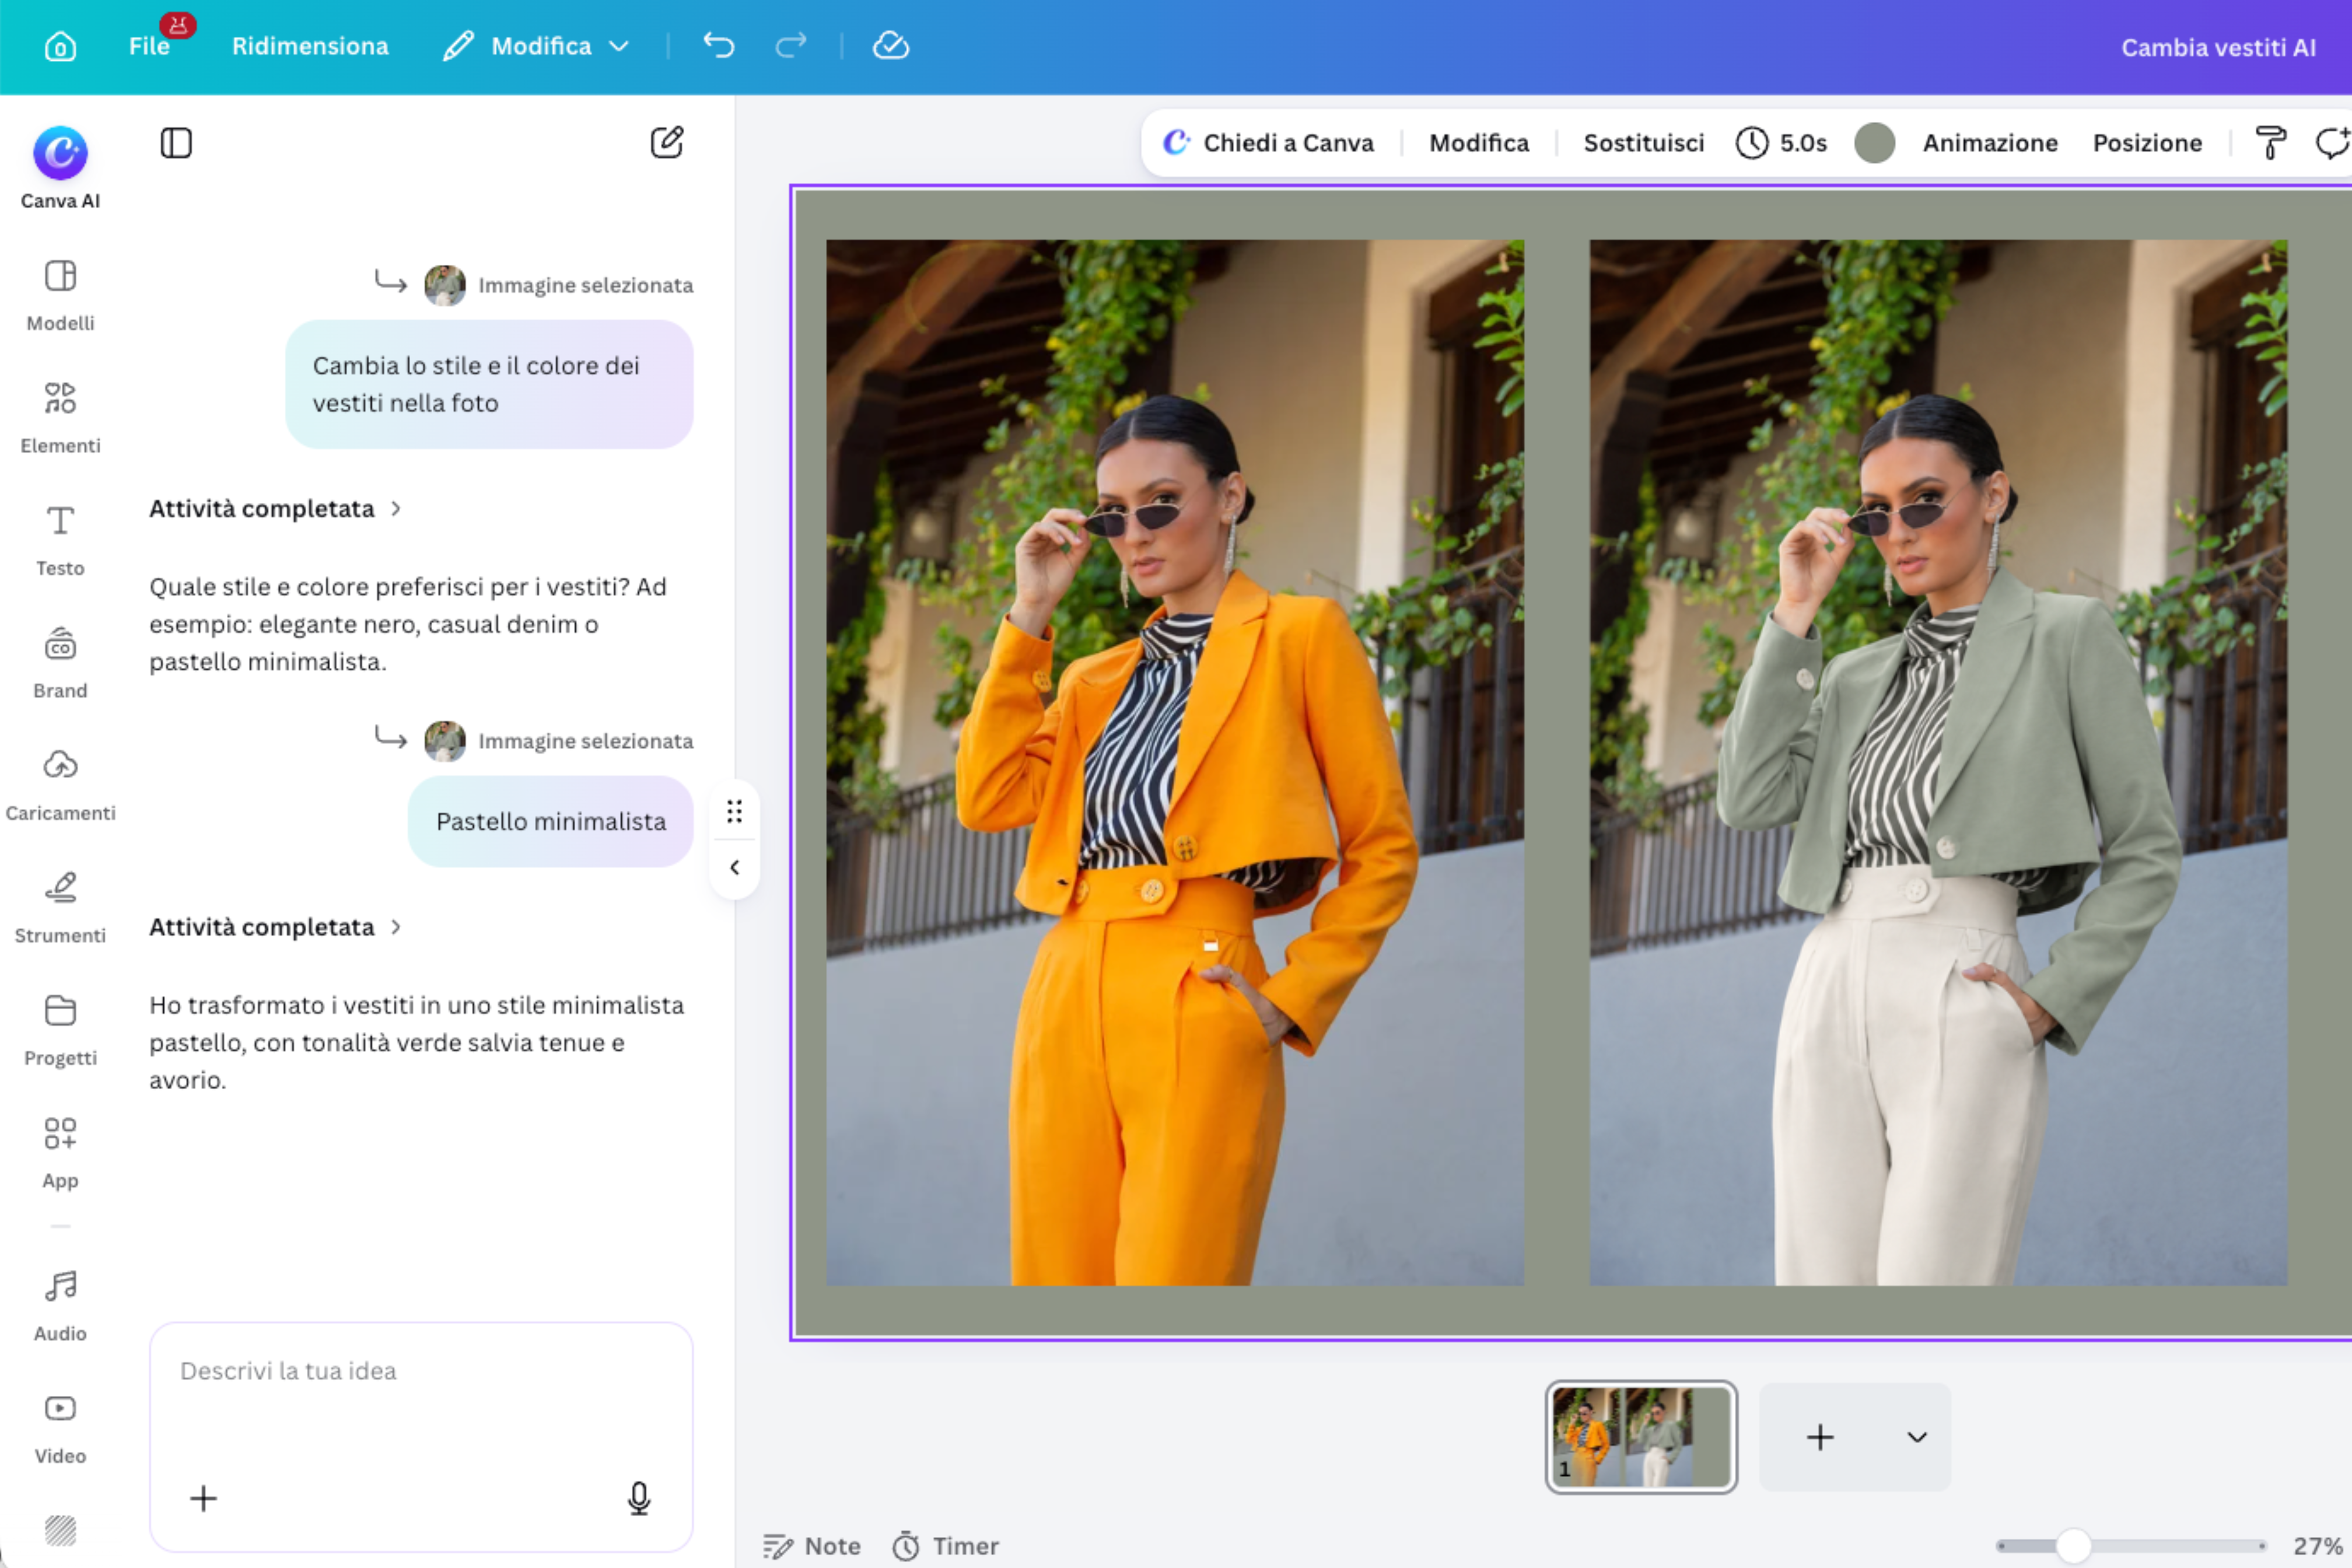The image size is (2352, 1568).
Task: Open the Strumenti tools panel
Action: (60, 907)
